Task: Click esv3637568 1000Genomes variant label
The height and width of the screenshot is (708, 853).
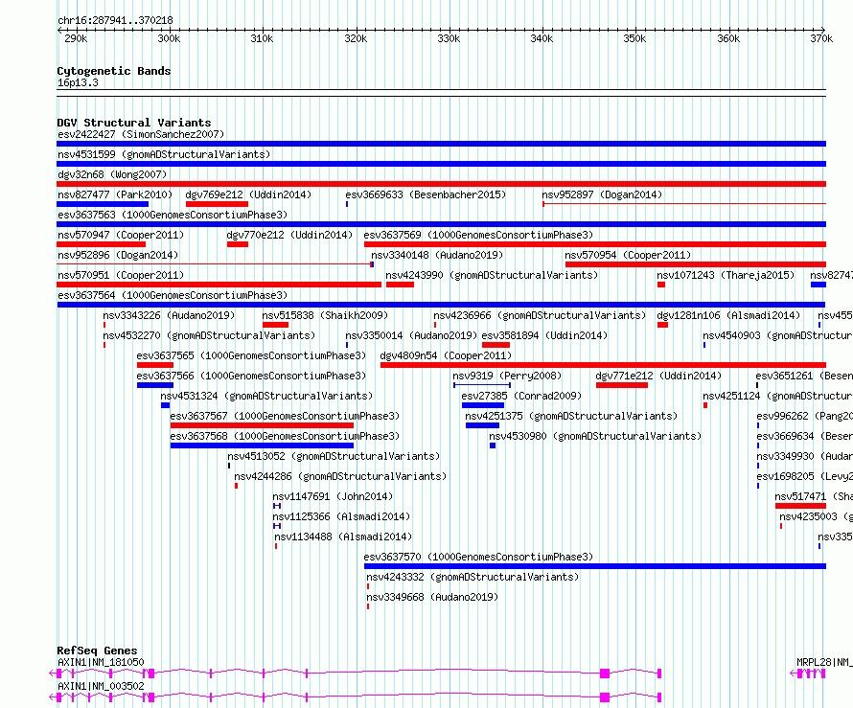Action: click(285, 436)
